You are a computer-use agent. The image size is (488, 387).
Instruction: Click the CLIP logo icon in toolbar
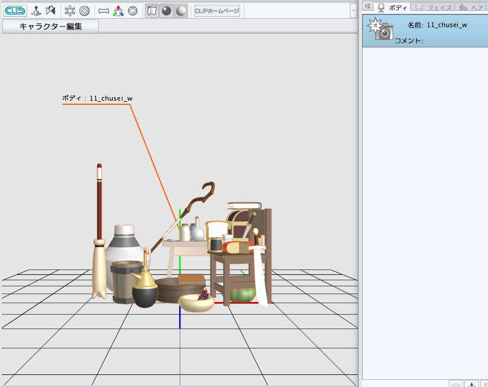click(14, 10)
